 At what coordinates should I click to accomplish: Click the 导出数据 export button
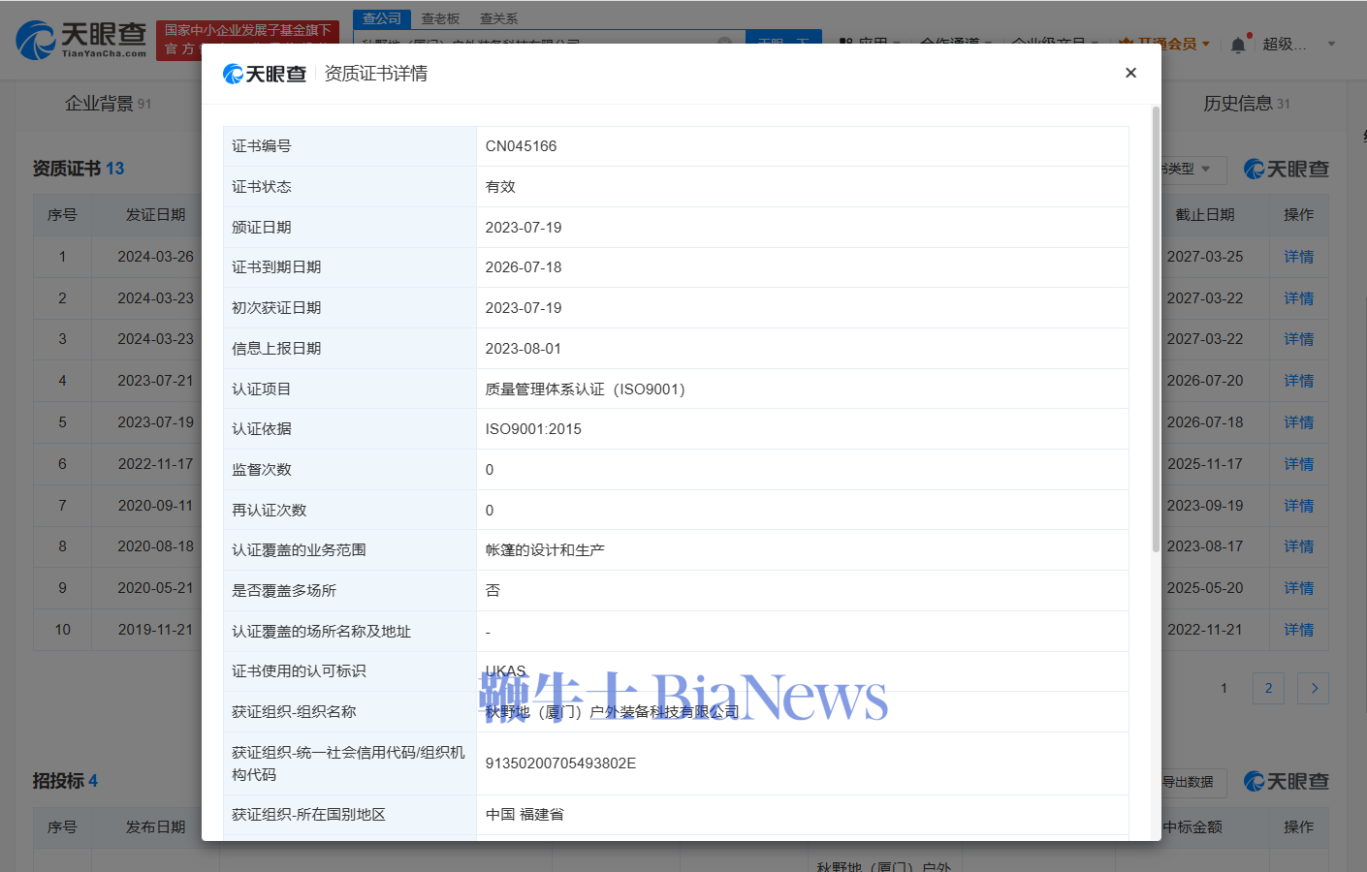(x=1192, y=782)
